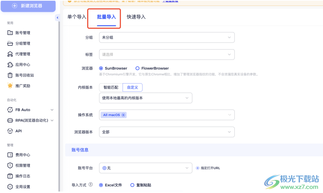323x193 pixels.
Task: Open the 浏览器版本 全部 dropdown
Action: tap(166, 132)
